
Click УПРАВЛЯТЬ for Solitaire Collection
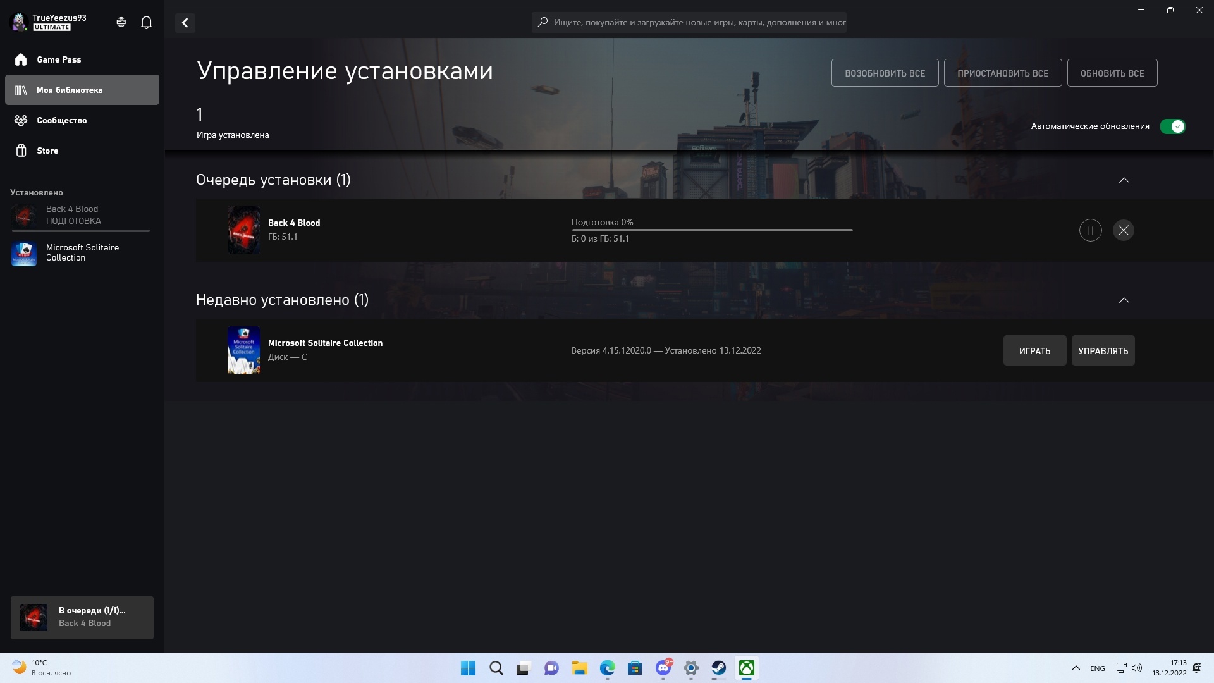tap(1103, 350)
